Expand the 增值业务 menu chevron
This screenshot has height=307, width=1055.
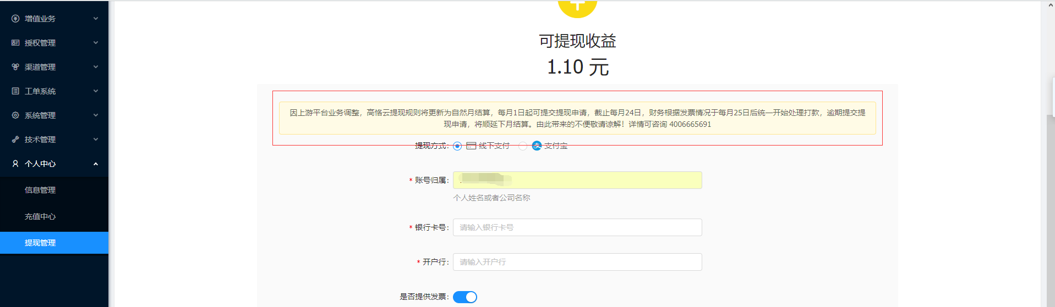[x=96, y=19]
